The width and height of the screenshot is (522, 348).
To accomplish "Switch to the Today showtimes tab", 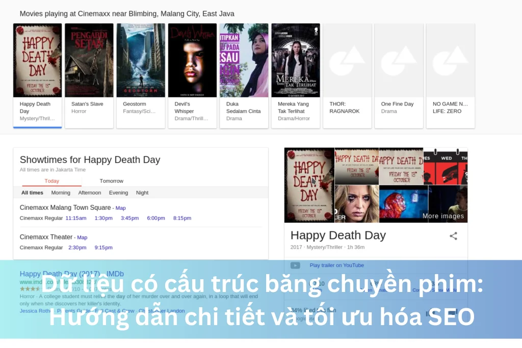I will click(x=51, y=181).
